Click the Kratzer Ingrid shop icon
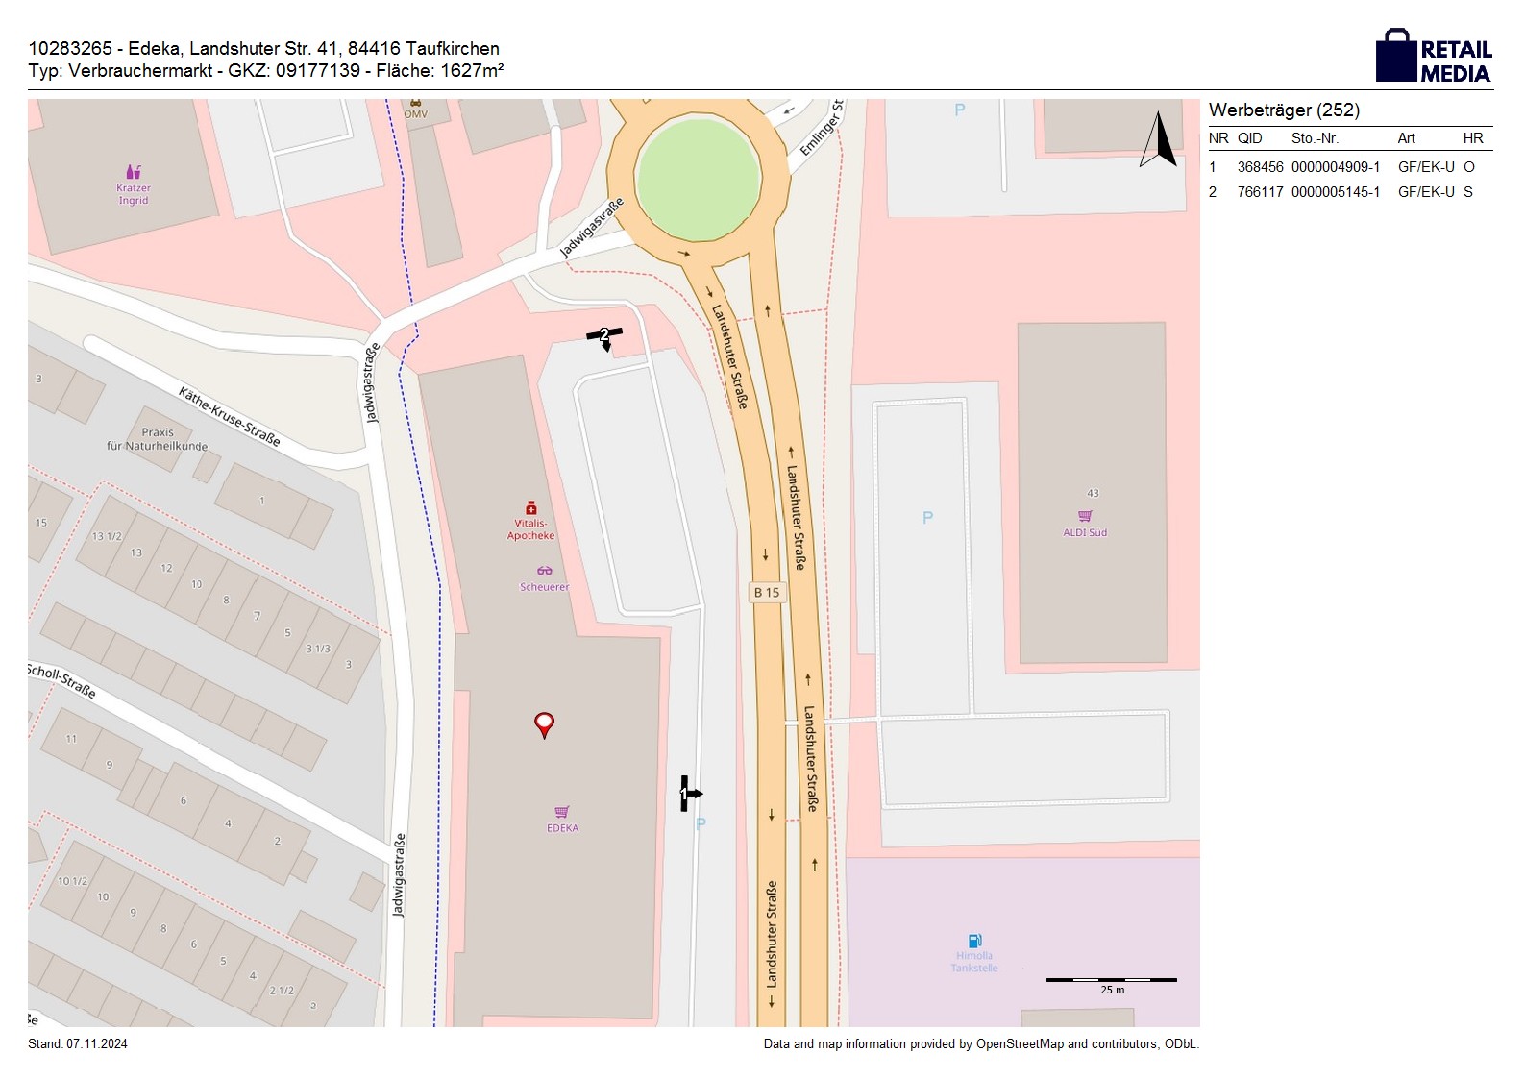 [134, 172]
